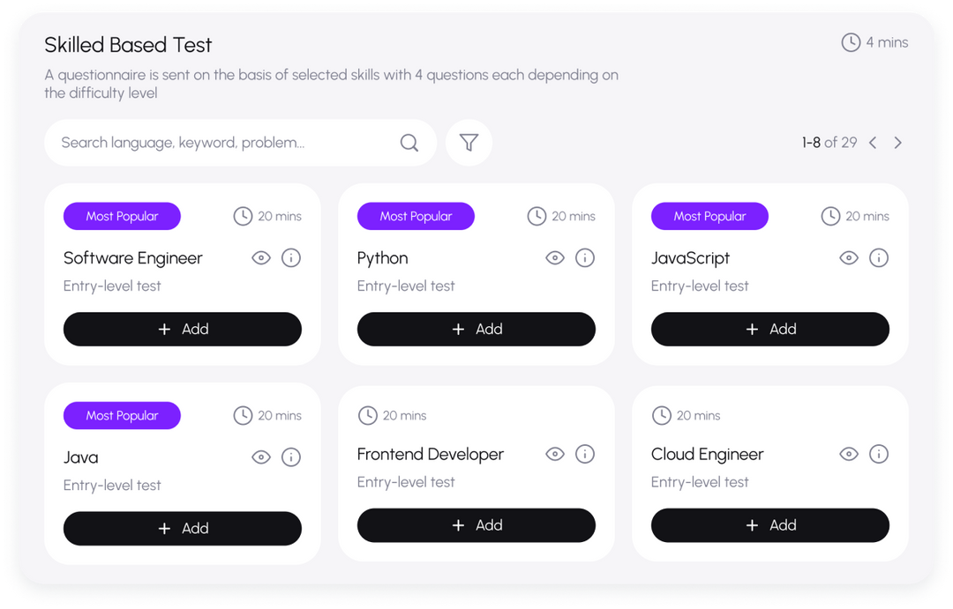Preview Python test with eye icon
The width and height of the screenshot is (953, 609).
pyautogui.click(x=555, y=258)
